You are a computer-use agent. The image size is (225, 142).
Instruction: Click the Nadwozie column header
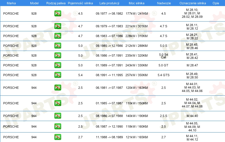(164, 3)
